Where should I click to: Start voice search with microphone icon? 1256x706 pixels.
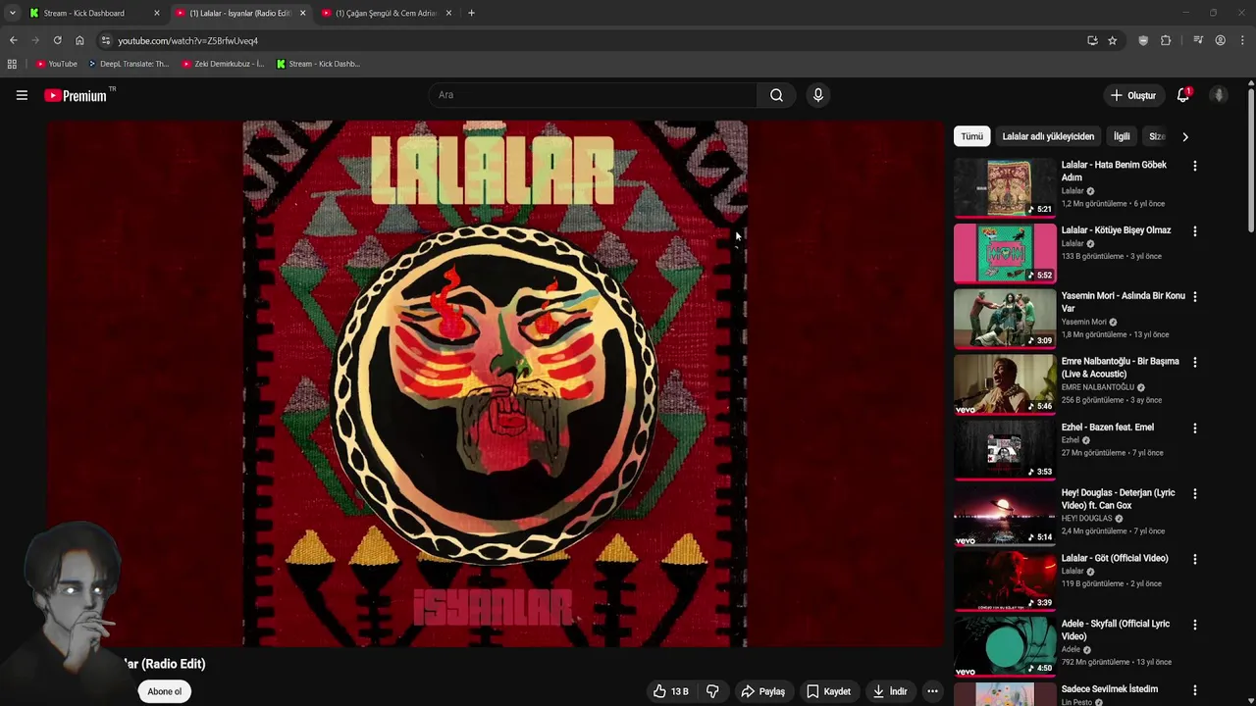click(x=818, y=95)
